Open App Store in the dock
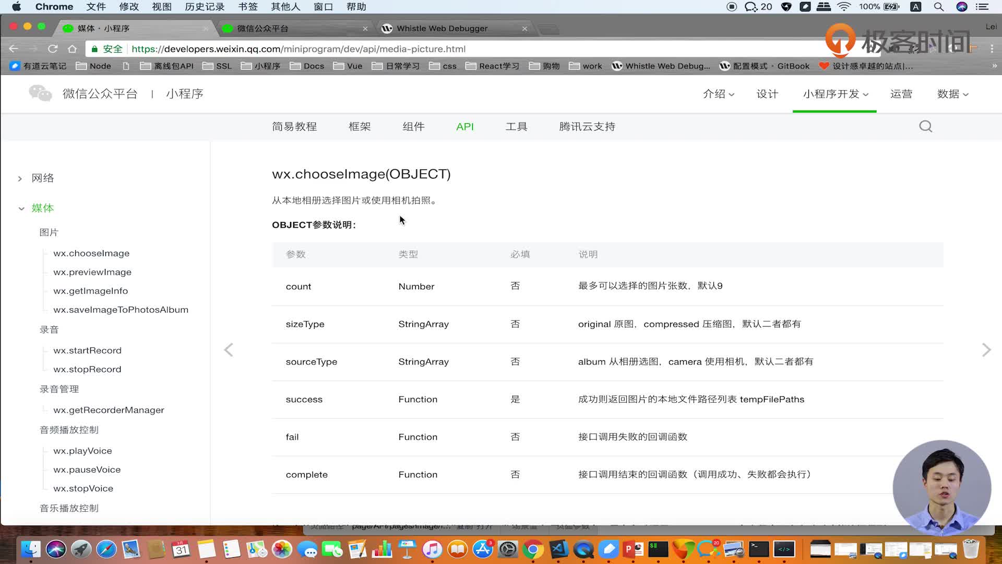 click(x=483, y=549)
